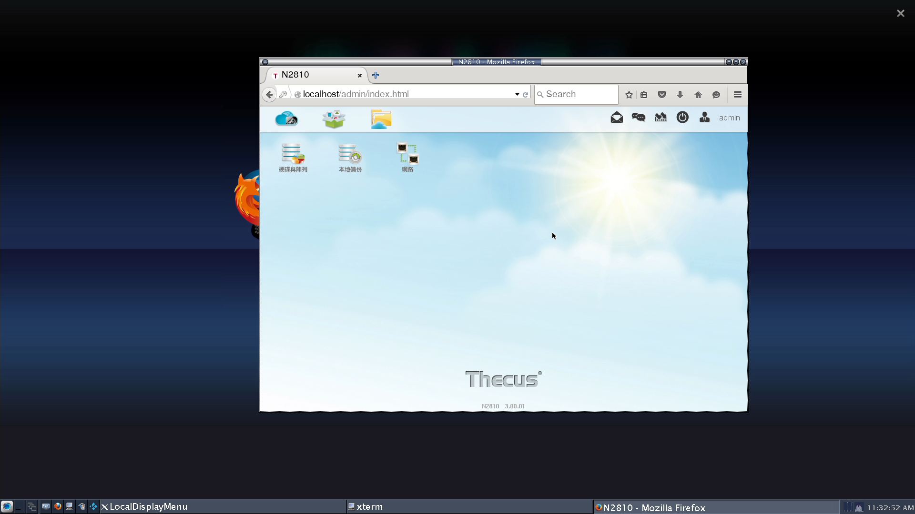Open the App Center green box icon
This screenshot has height=514, width=915.
tap(334, 119)
